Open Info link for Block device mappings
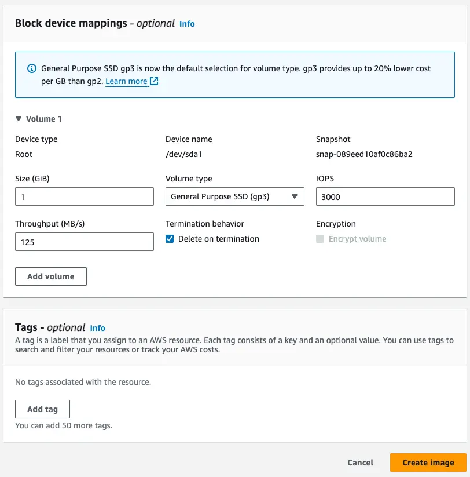Screen dimensions: 470x477 pyautogui.click(x=187, y=24)
